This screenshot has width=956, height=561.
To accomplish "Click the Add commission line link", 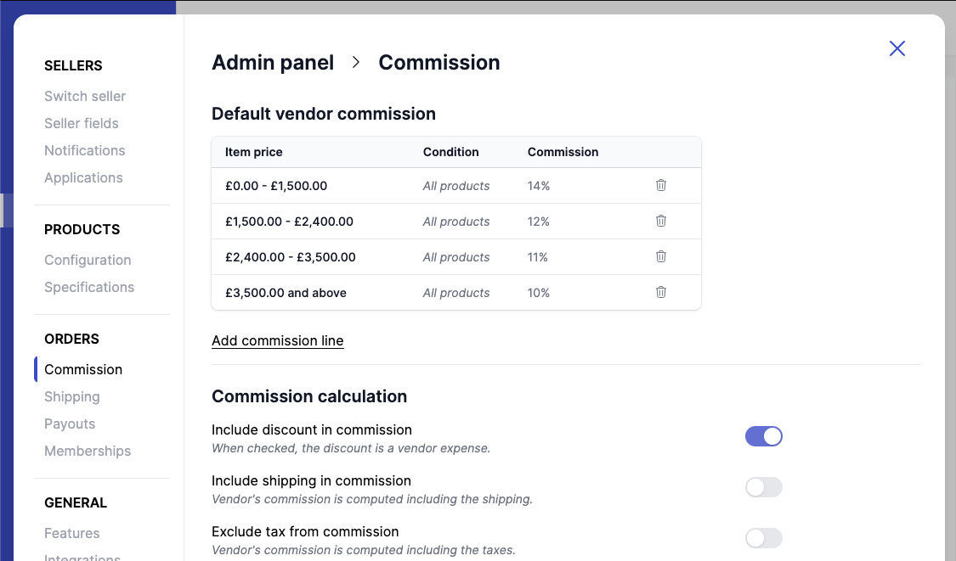I will pos(277,340).
